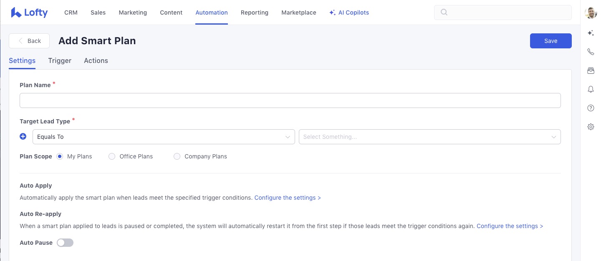This screenshot has width=601, height=261.
Task: Select the My Plans radio button
Action: tap(60, 156)
